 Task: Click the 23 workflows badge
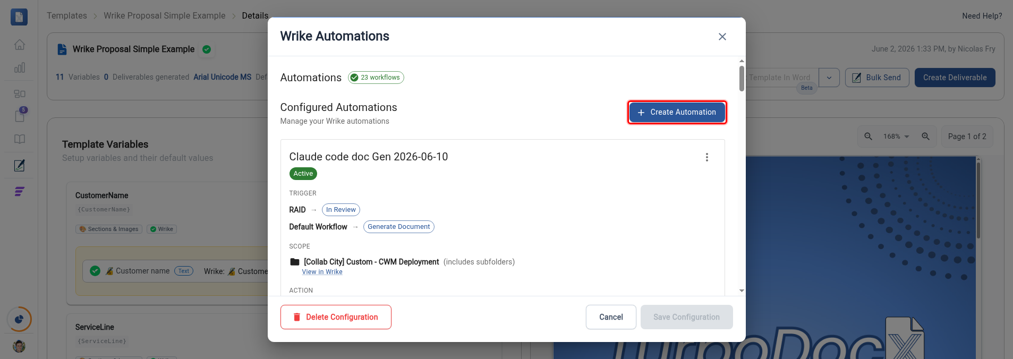click(376, 78)
